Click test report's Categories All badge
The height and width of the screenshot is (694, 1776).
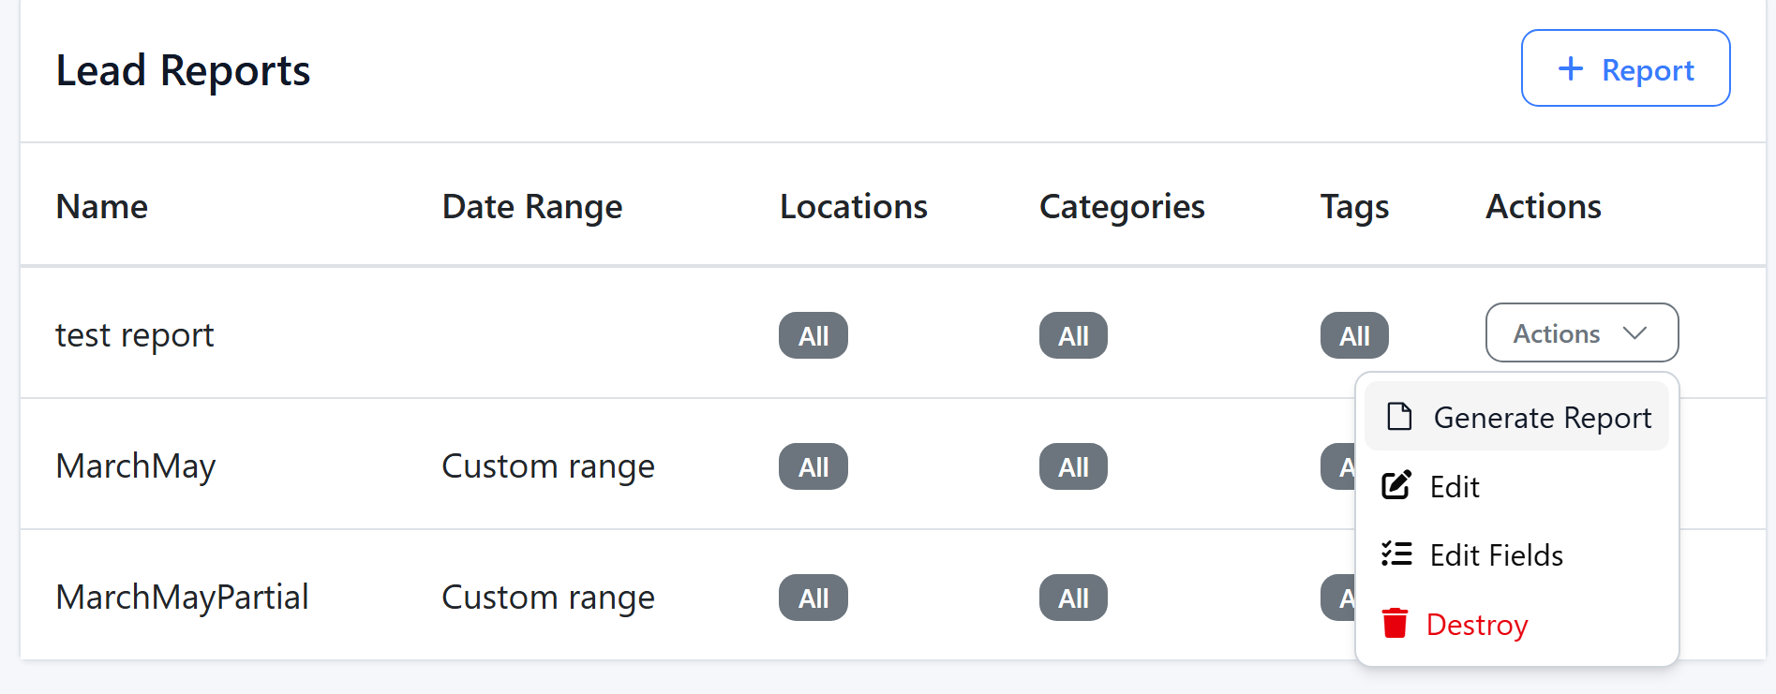(1073, 335)
